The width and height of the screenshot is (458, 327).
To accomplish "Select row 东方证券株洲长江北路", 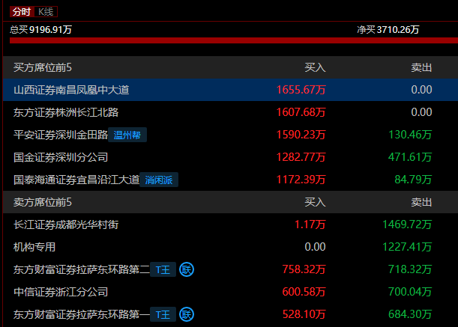I will coord(230,112).
